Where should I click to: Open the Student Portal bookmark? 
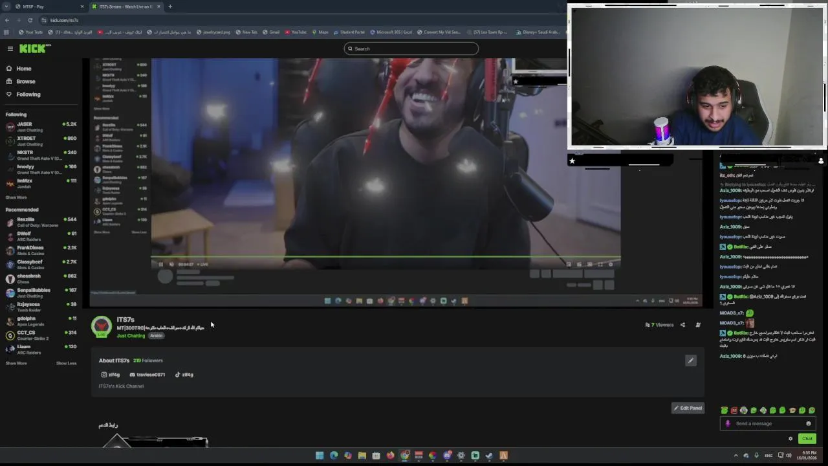(x=349, y=32)
